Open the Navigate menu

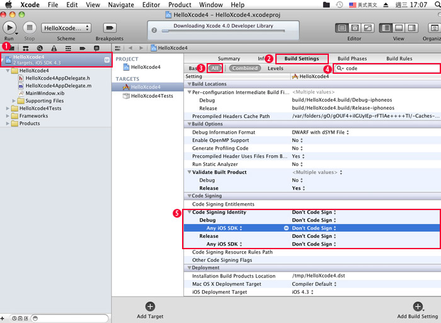121,5
